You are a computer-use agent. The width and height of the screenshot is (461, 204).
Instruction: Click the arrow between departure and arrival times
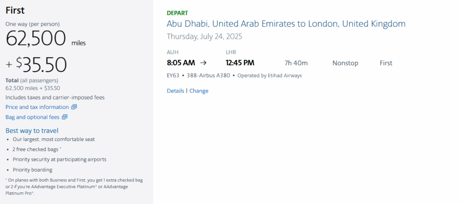pyautogui.click(x=203, y=63)
